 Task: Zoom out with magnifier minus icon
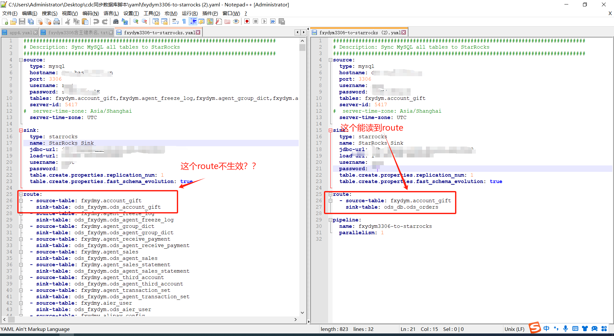point(144,21)
